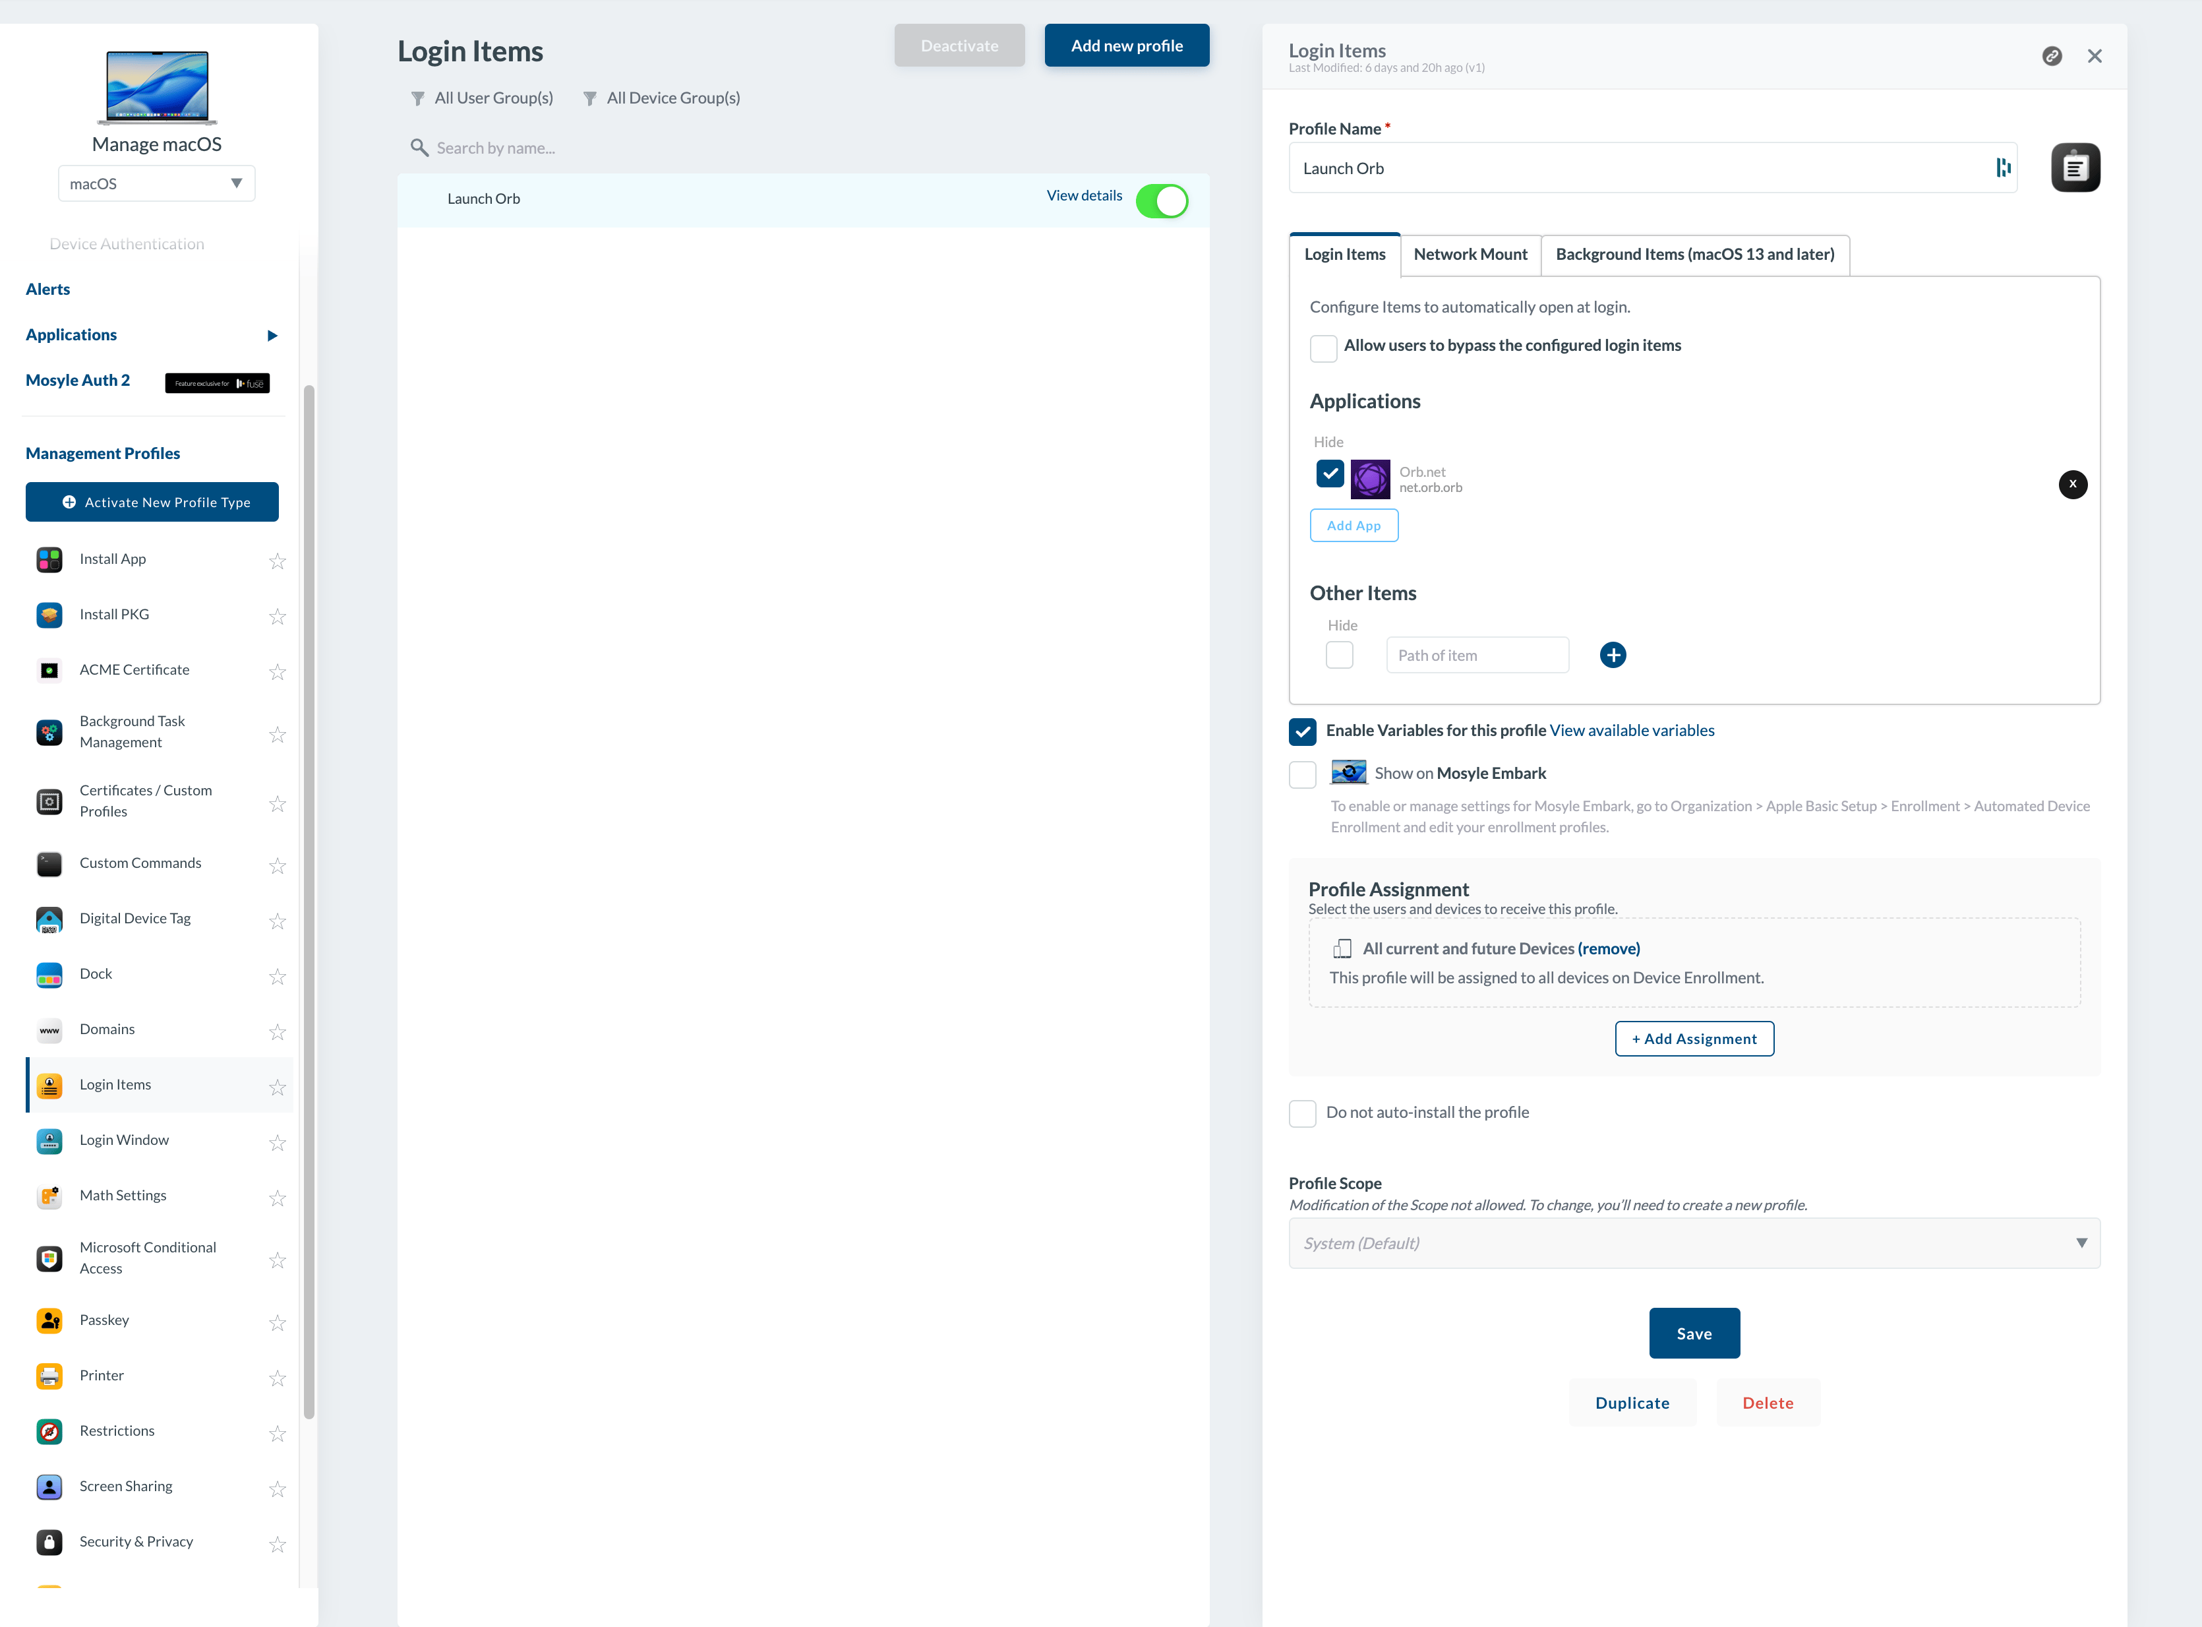Screen dimensions: 2202x1627
Task: Check Do not auto-install the profile
Action: 1302,1113
